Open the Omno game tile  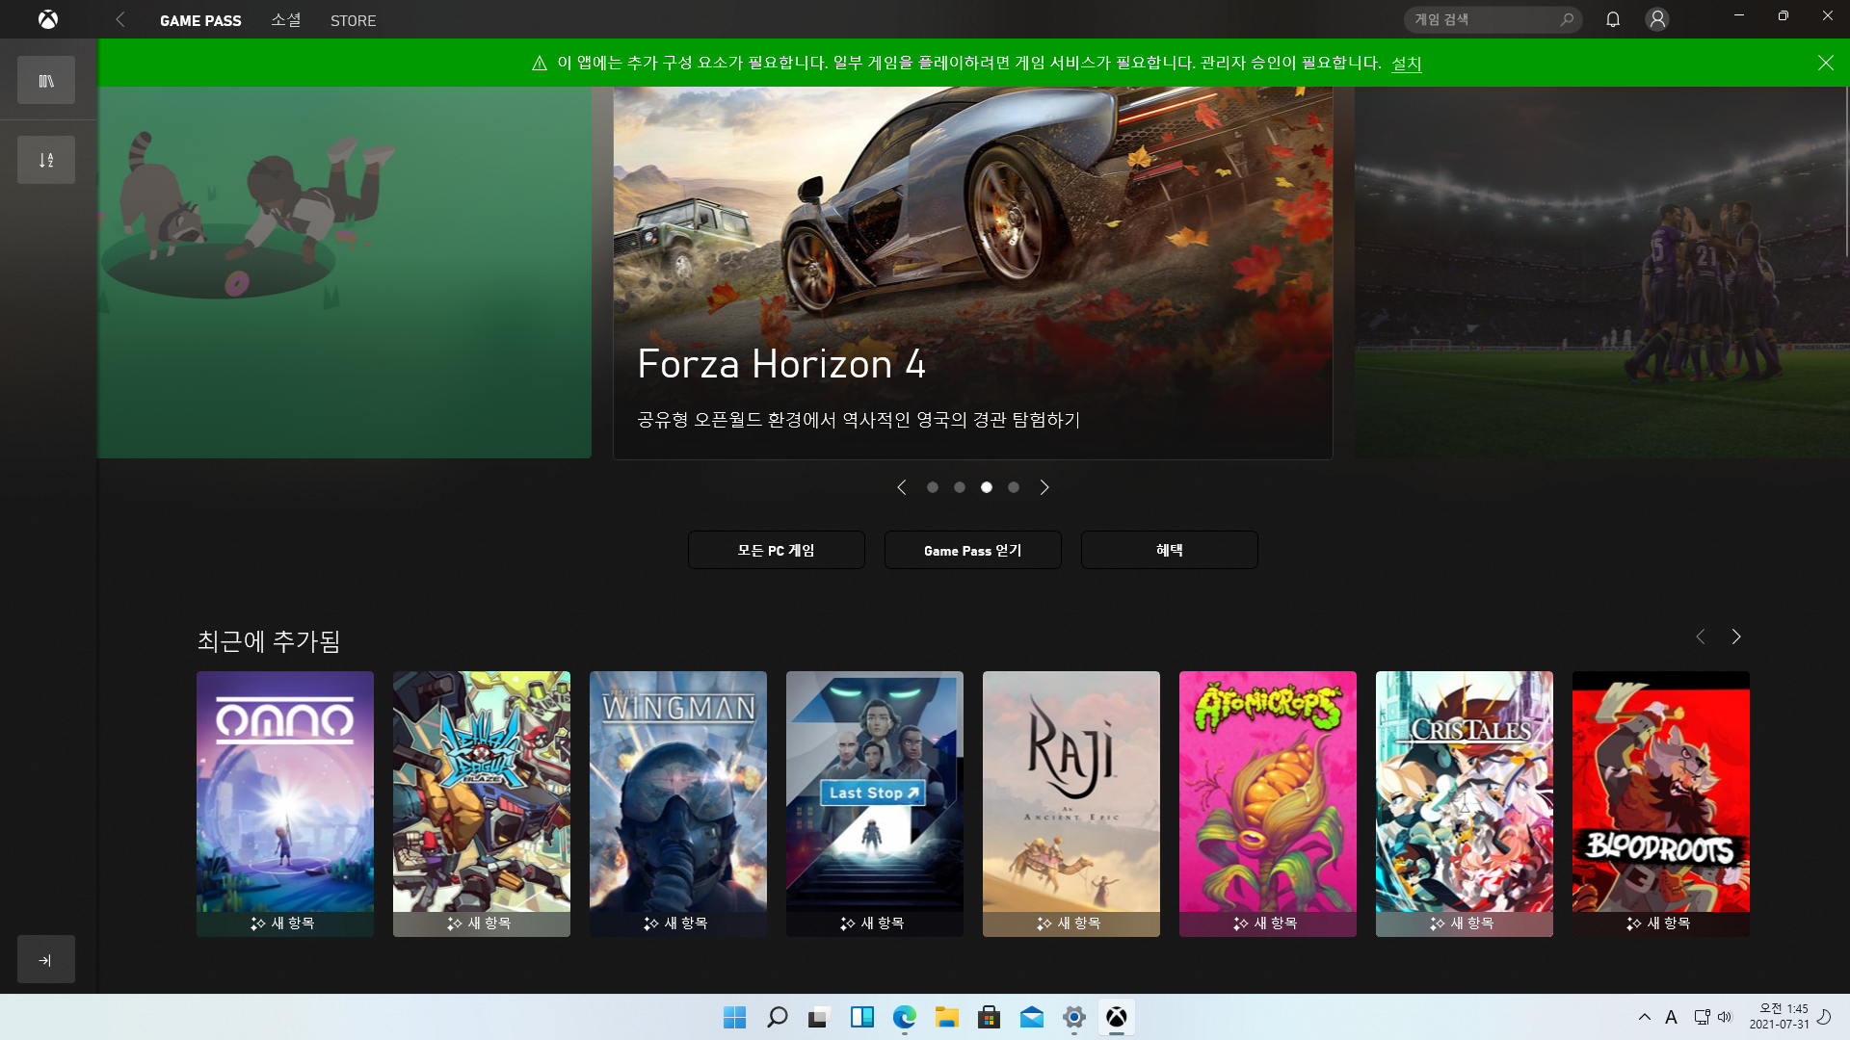pyautogui.click(x=285, y=804)
